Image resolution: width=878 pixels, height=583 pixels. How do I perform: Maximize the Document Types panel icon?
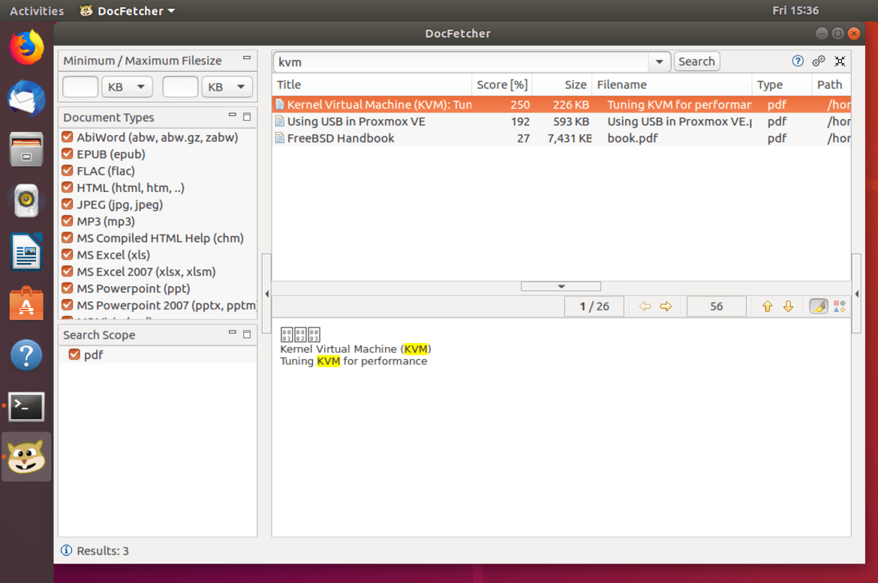(x=246, y=117)
